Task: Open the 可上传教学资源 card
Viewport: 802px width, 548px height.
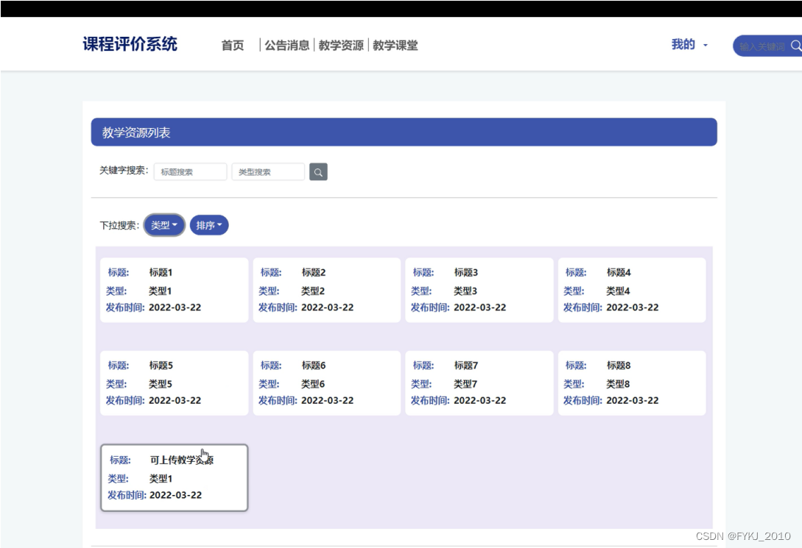Action: point(175,477)
